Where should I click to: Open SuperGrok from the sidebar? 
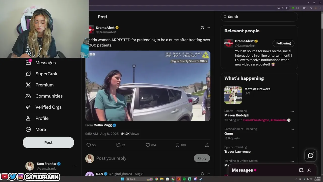coord(41,74)
